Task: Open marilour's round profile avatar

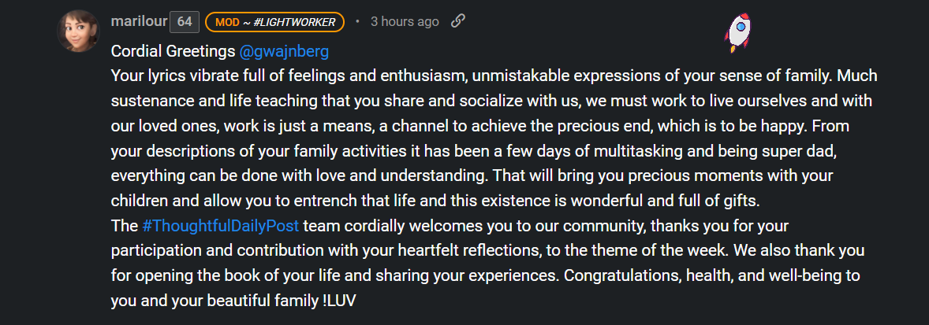Action: (x=78, y=31)
